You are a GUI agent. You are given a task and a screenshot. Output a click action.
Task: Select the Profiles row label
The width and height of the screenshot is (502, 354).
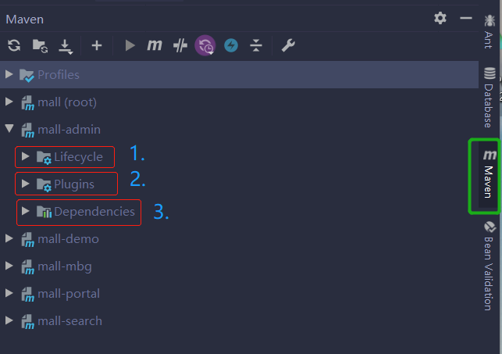point(59,75)
